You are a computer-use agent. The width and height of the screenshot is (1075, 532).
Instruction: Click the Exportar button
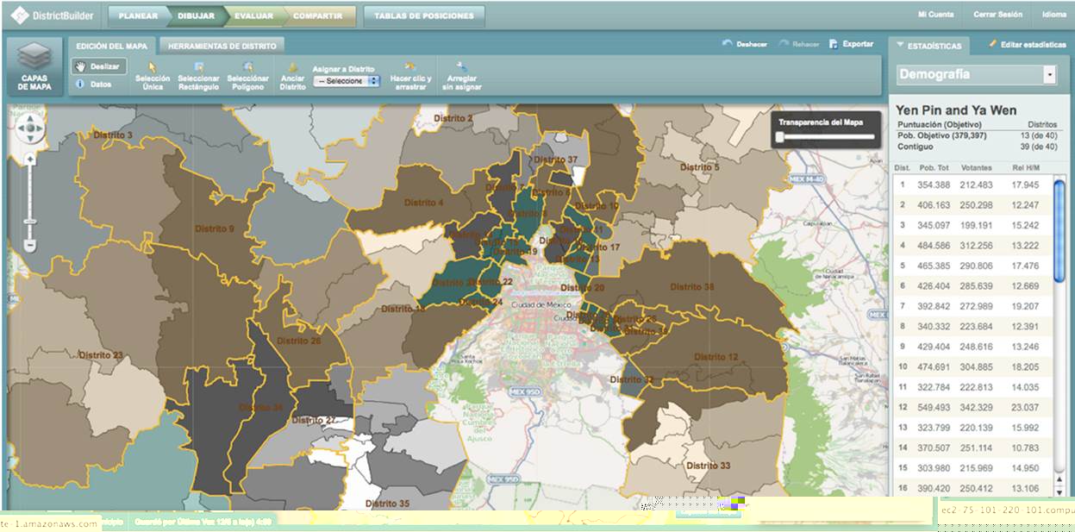coord(851,44)
